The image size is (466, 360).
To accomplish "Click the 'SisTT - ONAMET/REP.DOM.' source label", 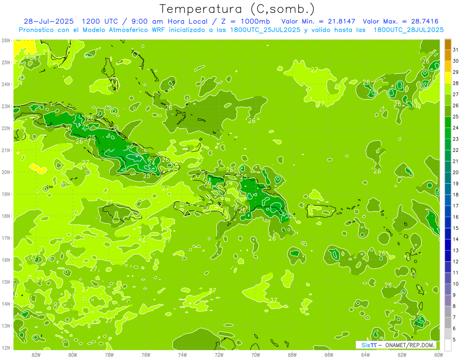I will point(396,345).
